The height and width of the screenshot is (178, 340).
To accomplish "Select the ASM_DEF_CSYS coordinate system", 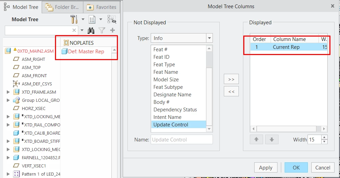I will [37, 84].
